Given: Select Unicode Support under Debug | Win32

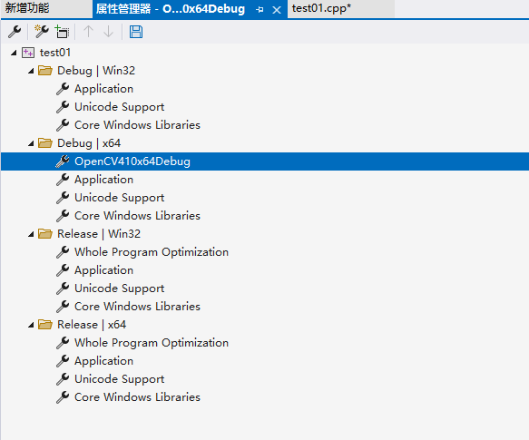Looking at the screenshot, I should pyautogui.click(x=119, y=107).
